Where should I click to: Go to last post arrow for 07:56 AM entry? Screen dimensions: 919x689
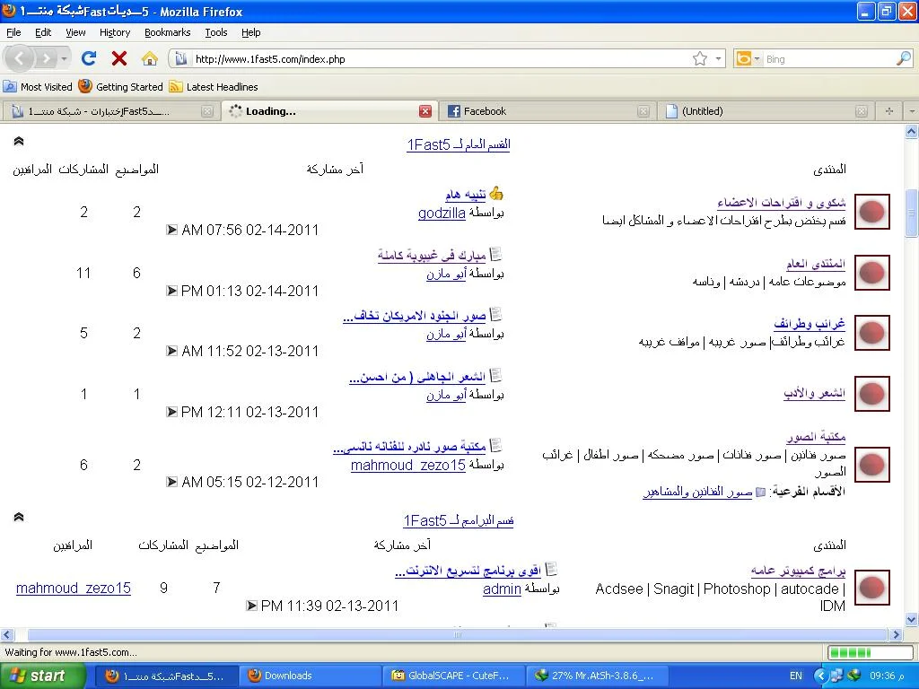click(172, 230)
